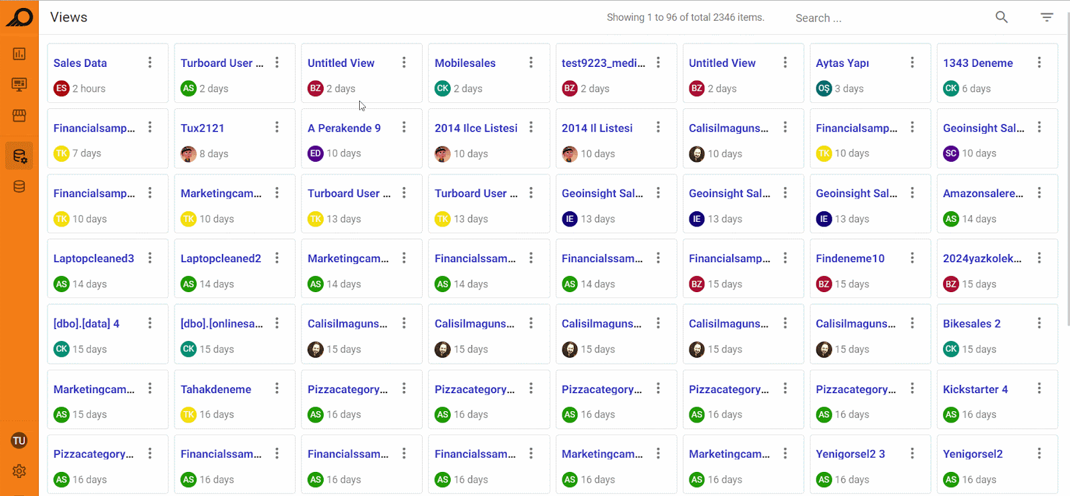
Task: Open the Mobilesales view
Action: pos(465,63)
